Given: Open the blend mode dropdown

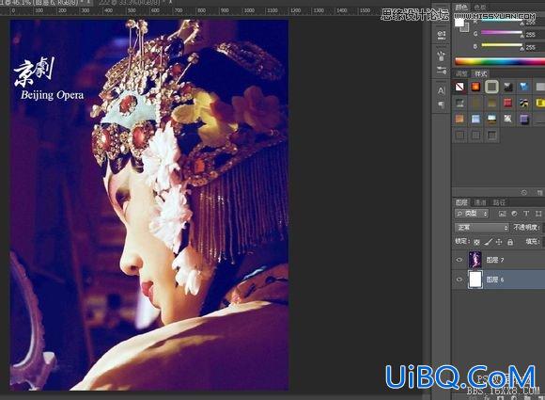Looking at the screenshot, I should point(482,228).
